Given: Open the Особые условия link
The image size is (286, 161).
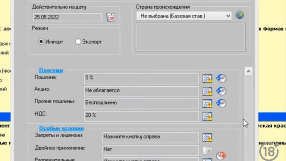Looking at the screenshot, I should pyautogui.click(x=62, y=128).
